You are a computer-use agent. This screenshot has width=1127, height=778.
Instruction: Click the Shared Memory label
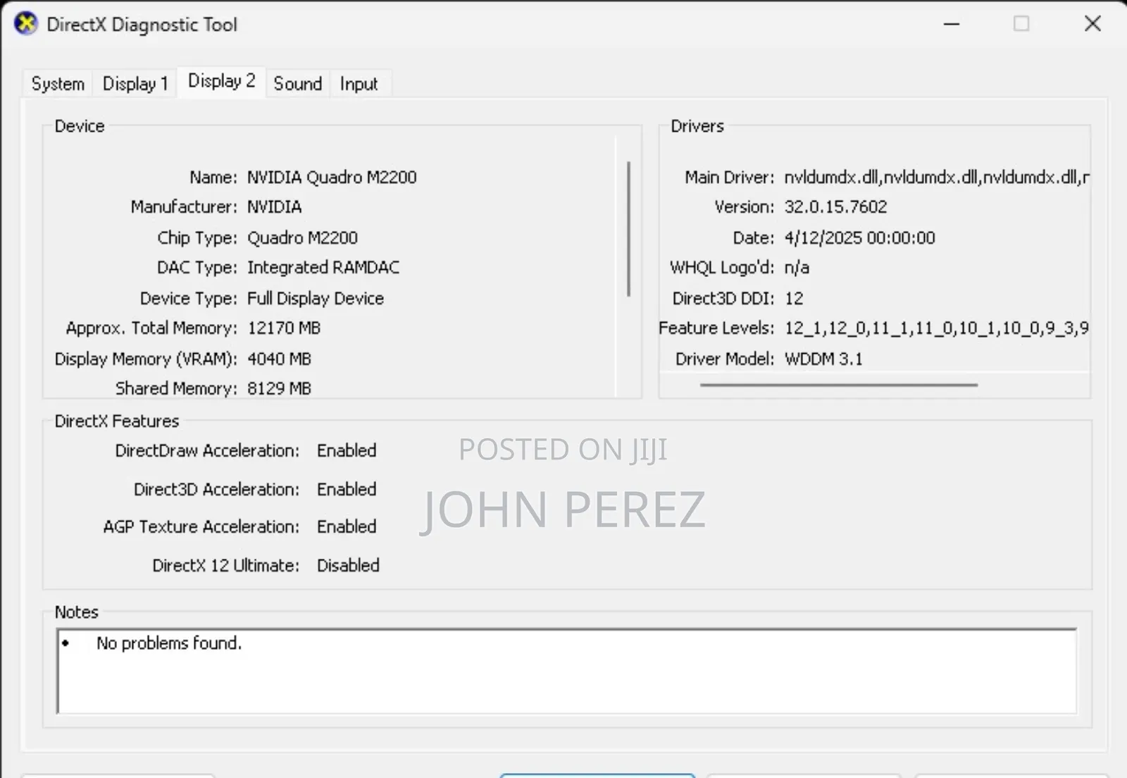tap(176, 388)
